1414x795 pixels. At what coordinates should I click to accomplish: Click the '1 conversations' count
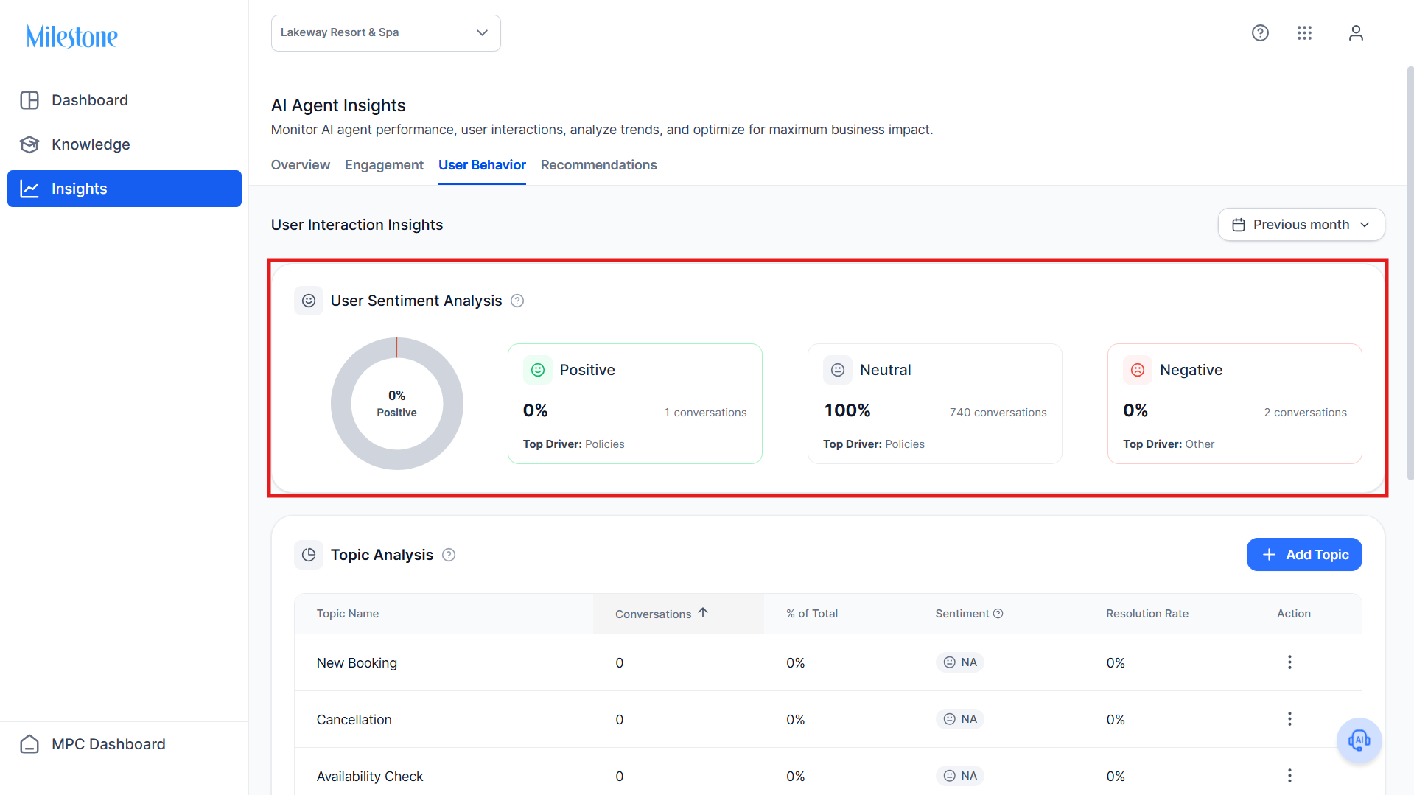705,413
